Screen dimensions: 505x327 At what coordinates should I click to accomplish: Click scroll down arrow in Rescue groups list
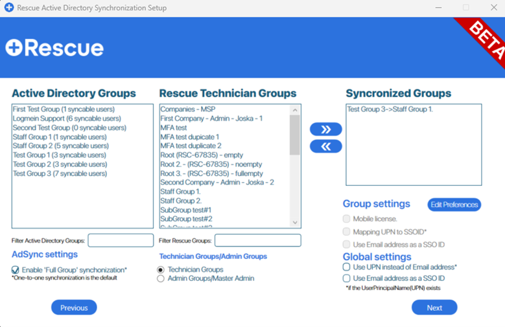(x=295, y=222)
